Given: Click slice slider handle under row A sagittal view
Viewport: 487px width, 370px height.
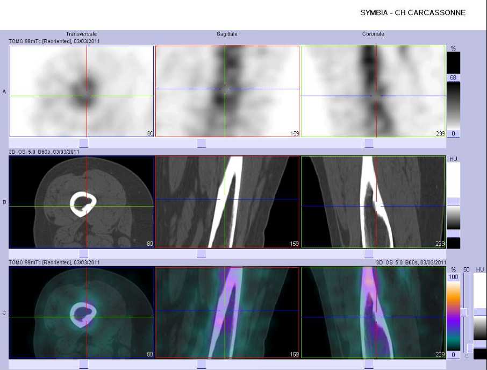Looking at the screenshot, I should pyautogui.click(x=201, y=143).
